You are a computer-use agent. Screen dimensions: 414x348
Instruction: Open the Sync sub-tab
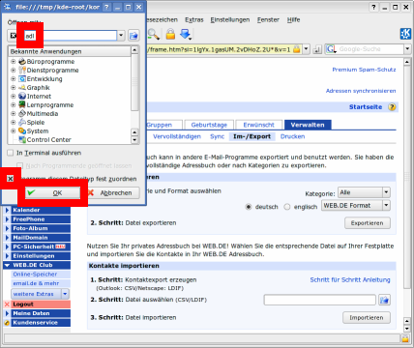pyautogui.click(x=217, y=136)
